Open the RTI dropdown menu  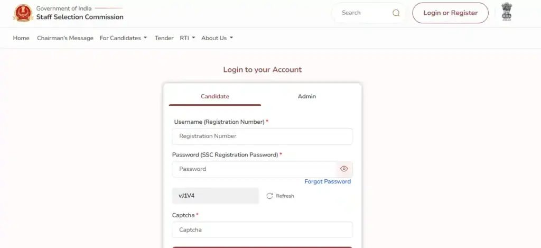point(188,38)
